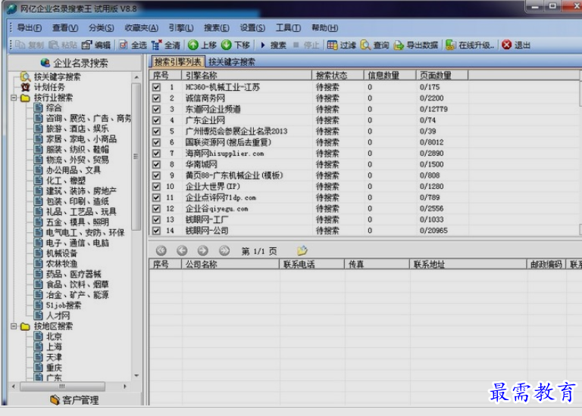Open the 导出(F) menu
Screen dimensions: 582x416
coord(30,28)
